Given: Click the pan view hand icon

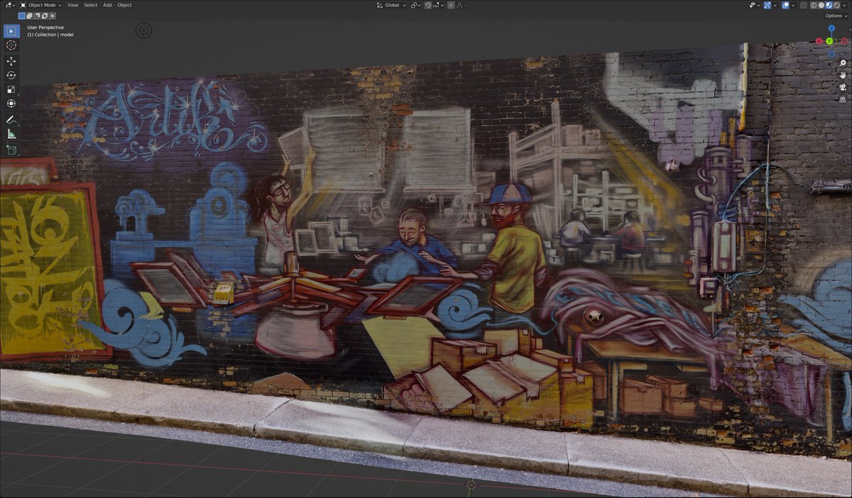Looking at the screenshot, I should click(x=843, y=75).
